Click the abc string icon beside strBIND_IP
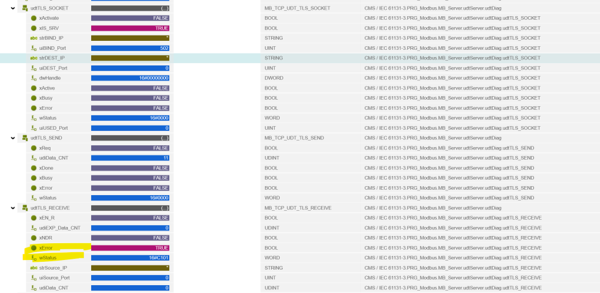 click(34, 38)
